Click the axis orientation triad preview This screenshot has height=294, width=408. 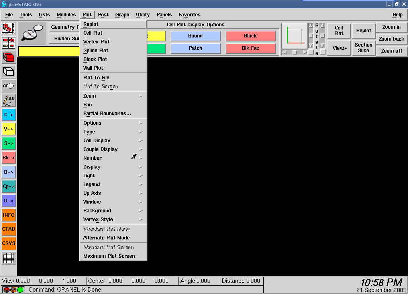(294, 35)
